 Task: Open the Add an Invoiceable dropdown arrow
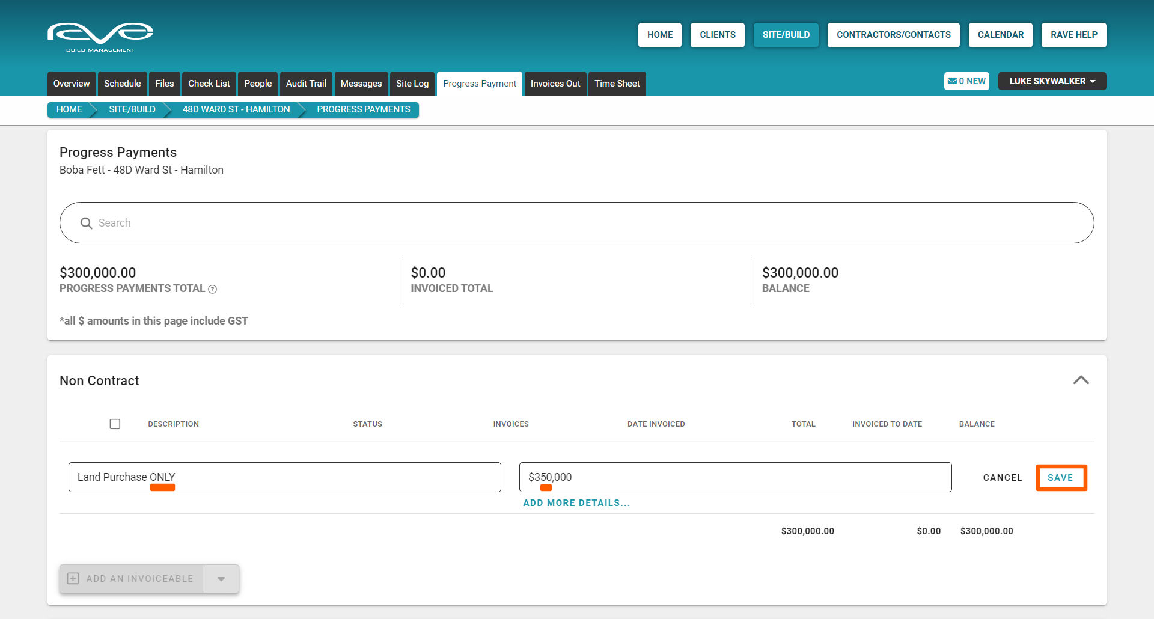pos(221,579)
